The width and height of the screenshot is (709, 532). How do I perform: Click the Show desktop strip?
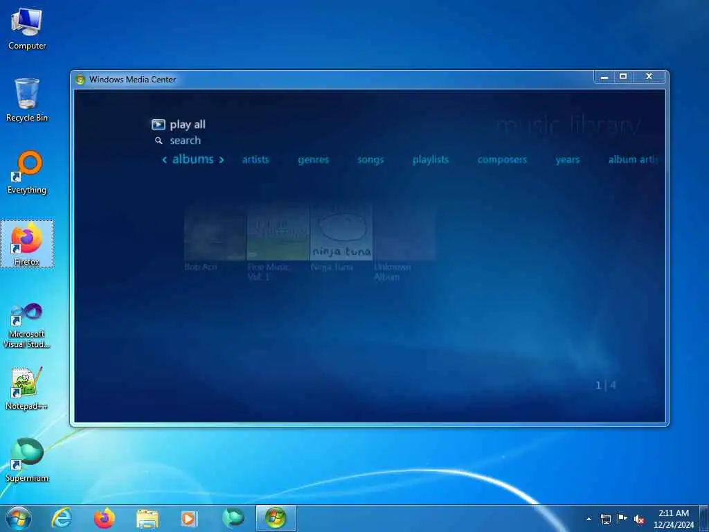[x=704, y=518]
